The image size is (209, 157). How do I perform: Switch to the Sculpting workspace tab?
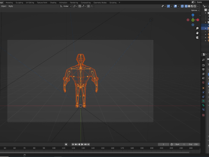(19, 3)
